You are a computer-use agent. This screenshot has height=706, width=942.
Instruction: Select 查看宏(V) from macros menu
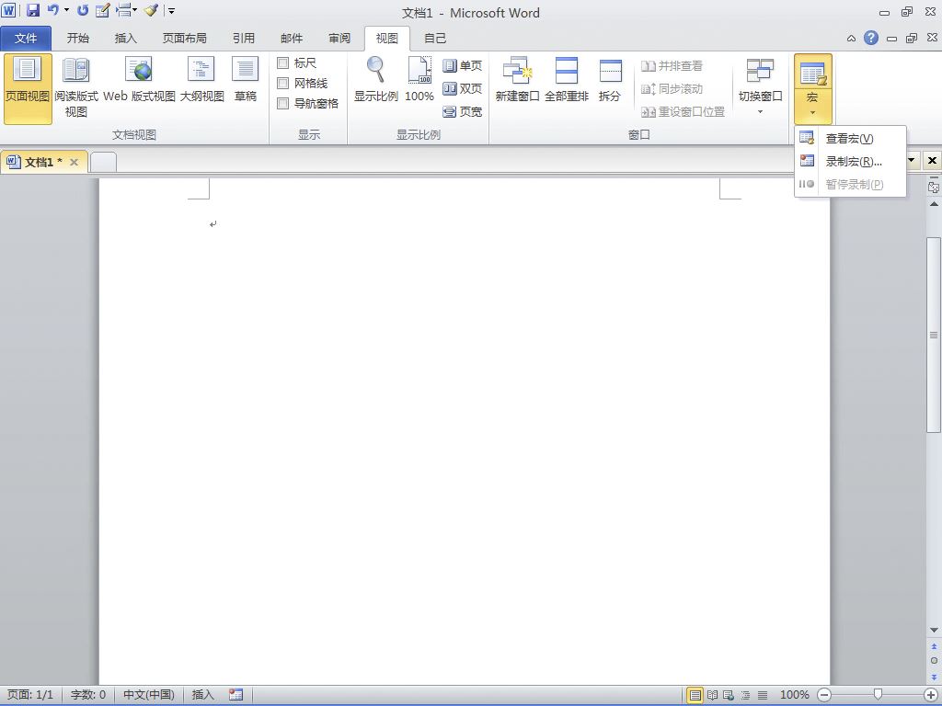tap(849, 139)
